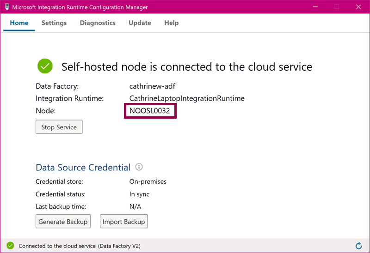Click the Data Source Credential heading
The image size is (370, 253).
[x=83, y=167]
